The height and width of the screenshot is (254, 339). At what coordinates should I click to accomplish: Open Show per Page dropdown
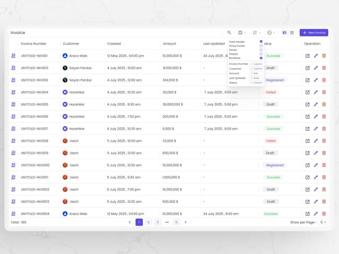click(323, 222)
